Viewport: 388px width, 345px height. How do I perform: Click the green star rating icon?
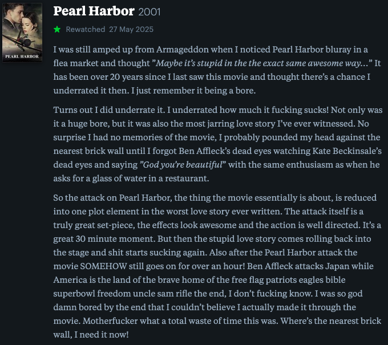tap(57, 30)
